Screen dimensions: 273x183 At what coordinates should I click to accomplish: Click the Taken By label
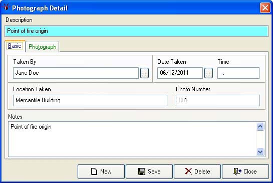(x=25, y=62)
